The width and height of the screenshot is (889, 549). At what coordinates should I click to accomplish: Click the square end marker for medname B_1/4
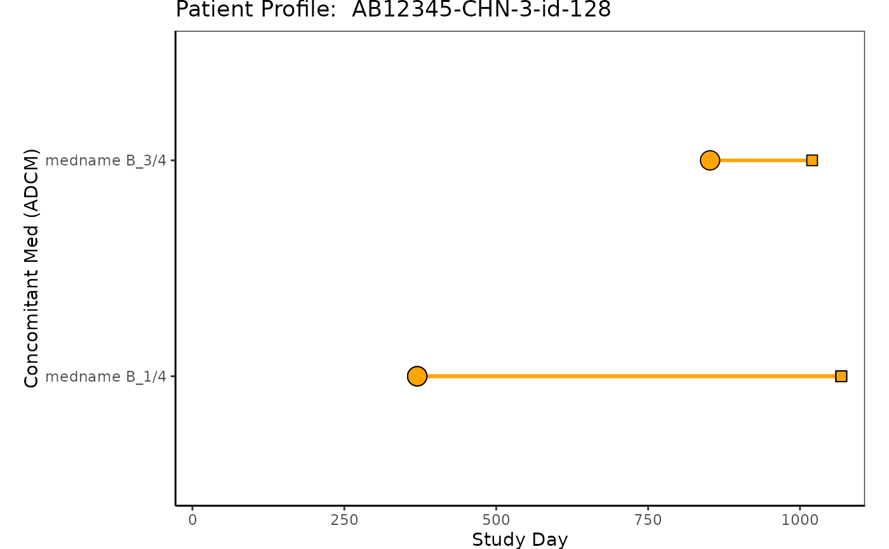point(841,376)
